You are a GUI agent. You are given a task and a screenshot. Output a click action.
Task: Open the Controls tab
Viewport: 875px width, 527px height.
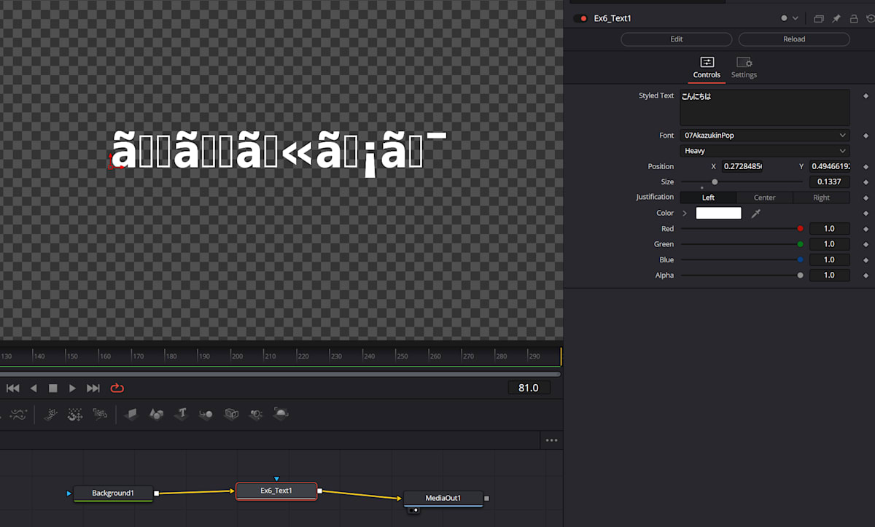(706, 68)
